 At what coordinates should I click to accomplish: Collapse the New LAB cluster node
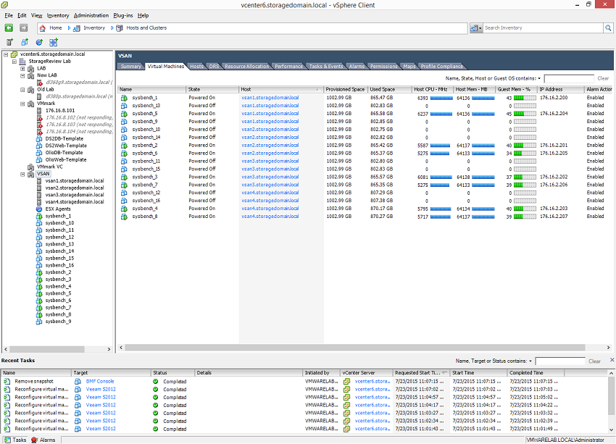[x=22, y=75]
